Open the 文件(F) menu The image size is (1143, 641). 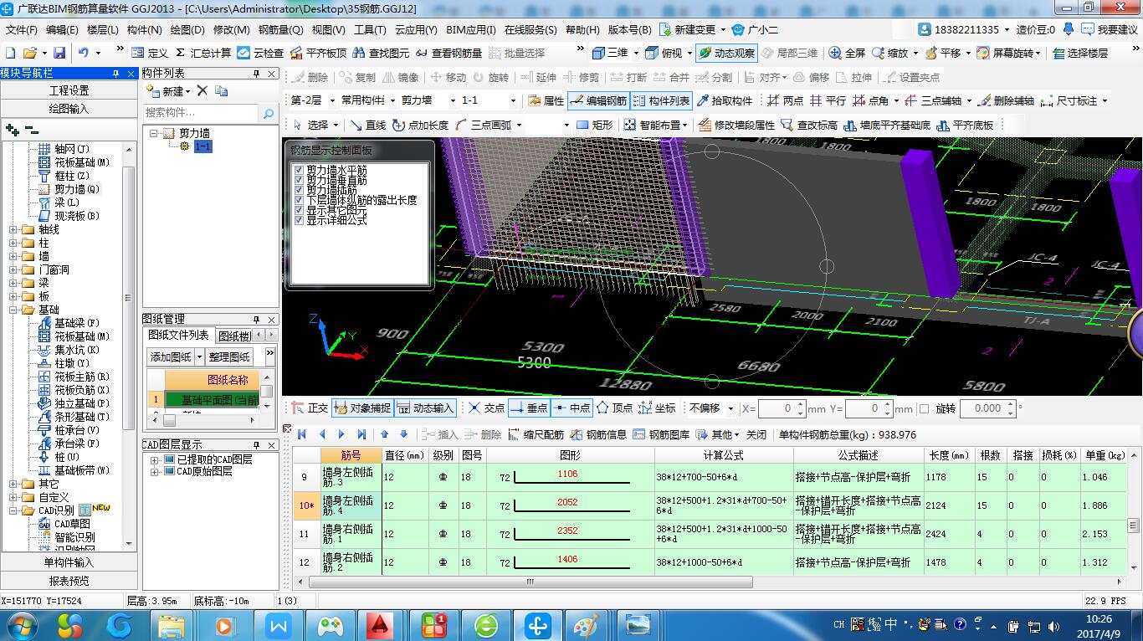22,29
